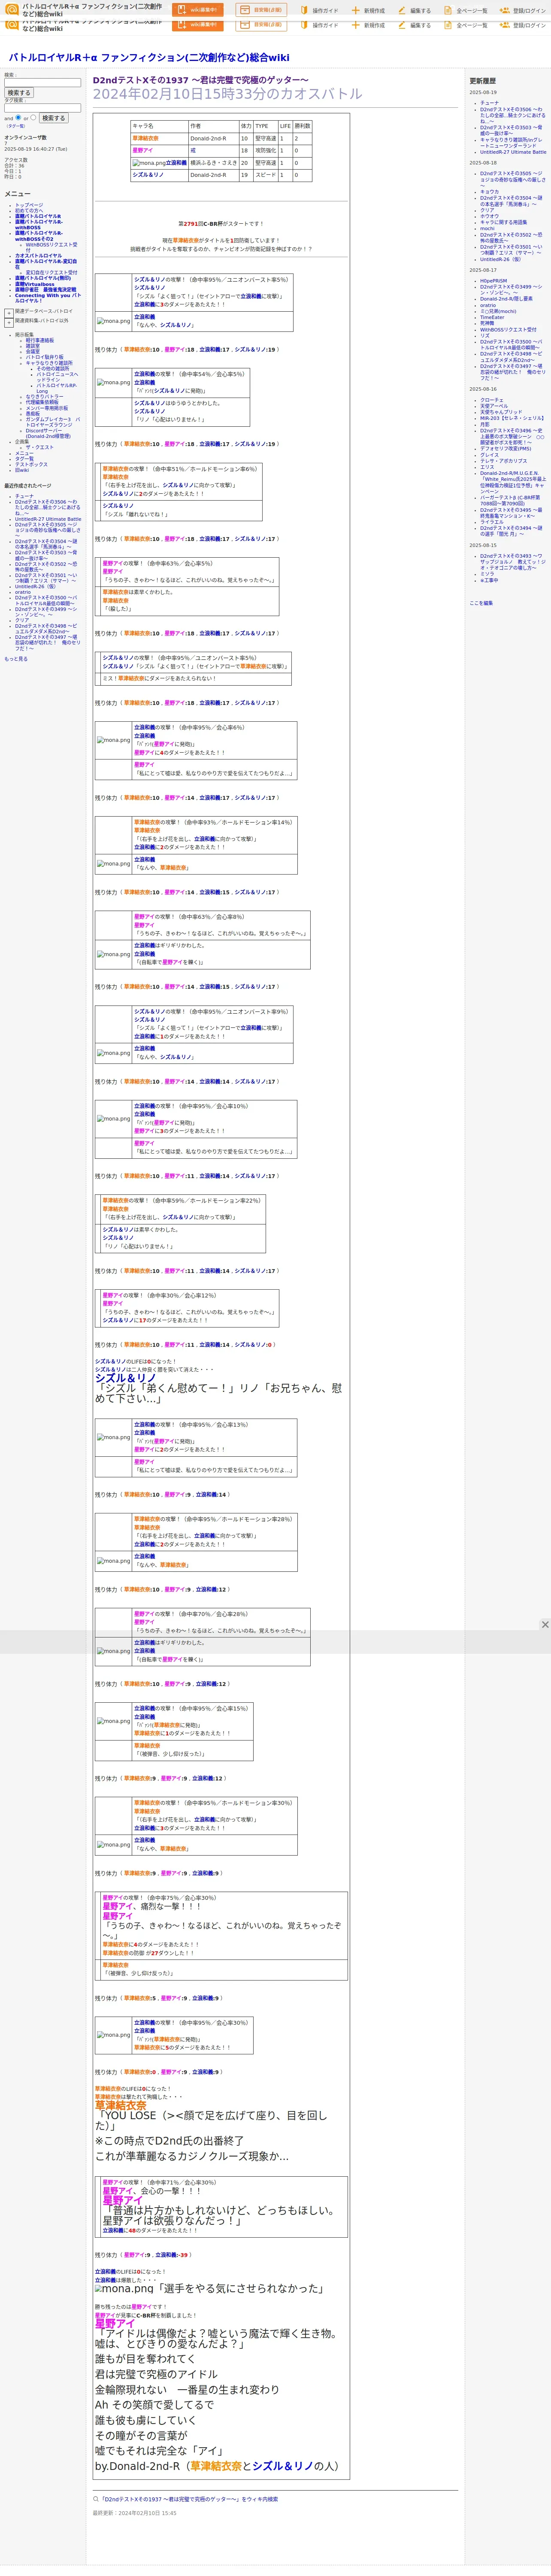Image resolution: width=551 pixels, height=2576 pixels.
Task: Open 月影 in 更新履歴 list
Action: 485,424
